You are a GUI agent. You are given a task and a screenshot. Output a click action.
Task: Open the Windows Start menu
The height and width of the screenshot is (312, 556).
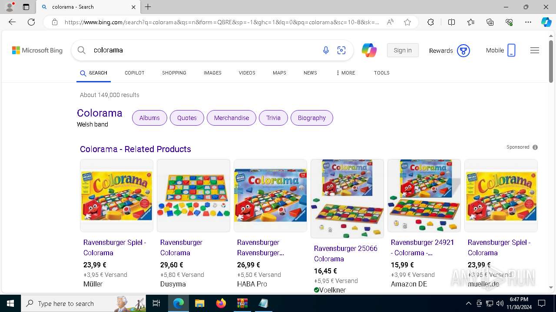tap(10, 303)
